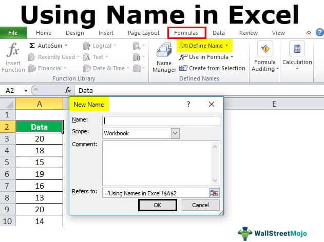This screenshot has height=242, width=324.
Task: Select cell containing 14
Action: 39,221
